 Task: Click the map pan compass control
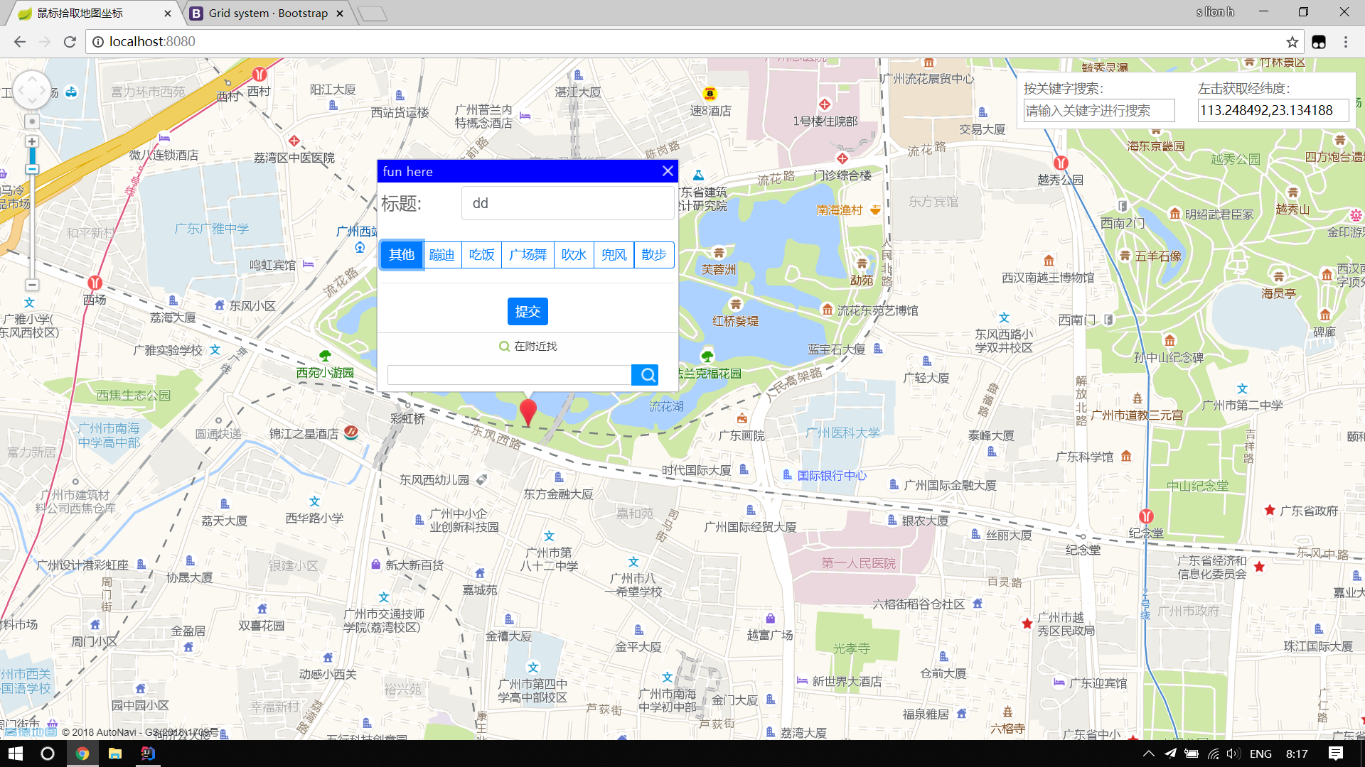click(32, 91)
